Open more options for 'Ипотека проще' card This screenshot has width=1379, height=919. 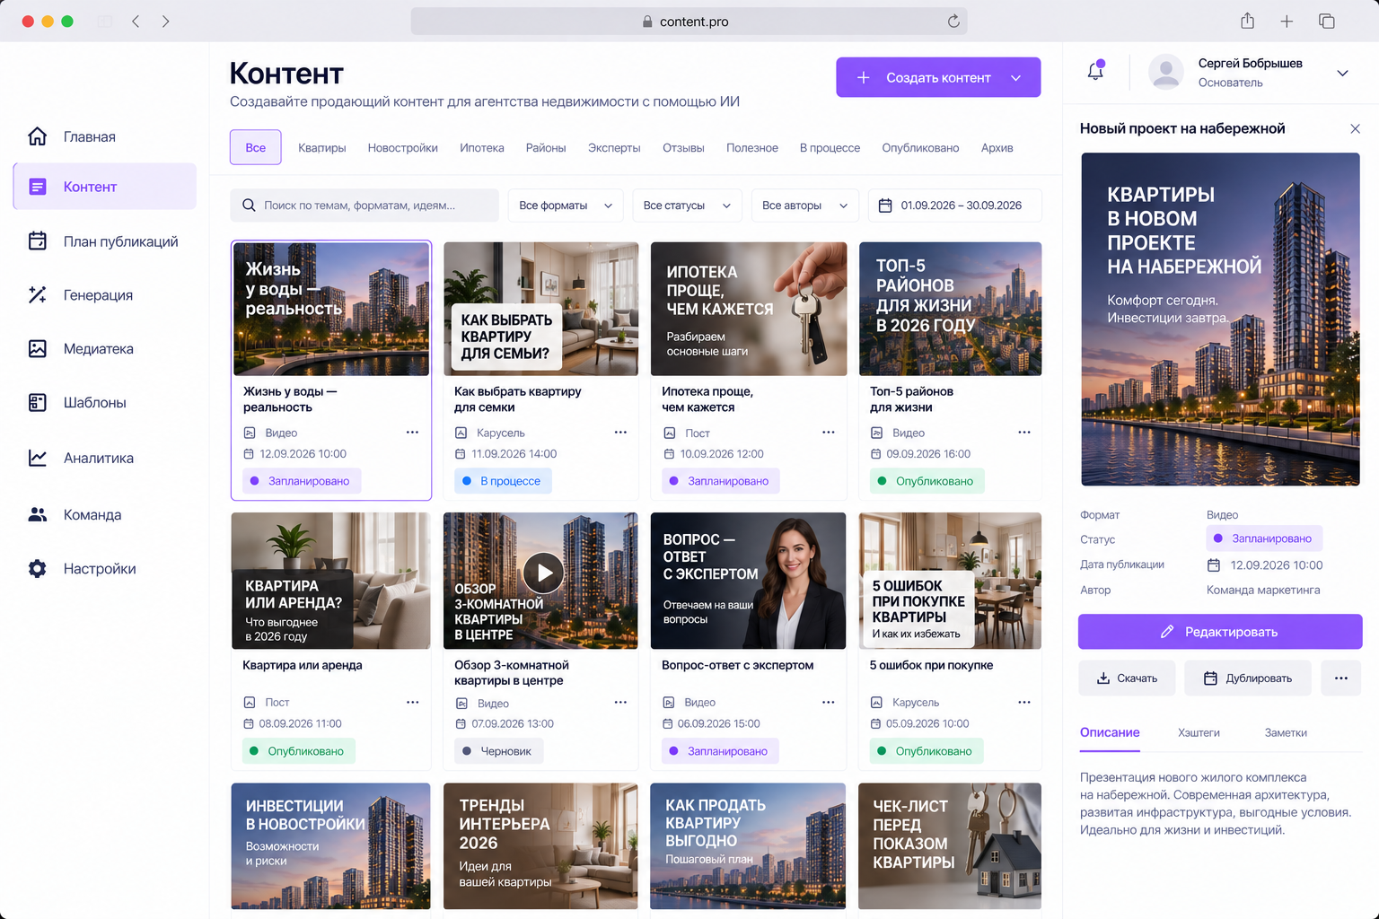tap(829, 433)
